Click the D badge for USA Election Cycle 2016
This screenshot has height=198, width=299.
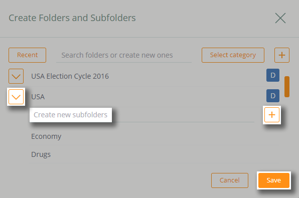pyautogui.click(x=273, y=75)
